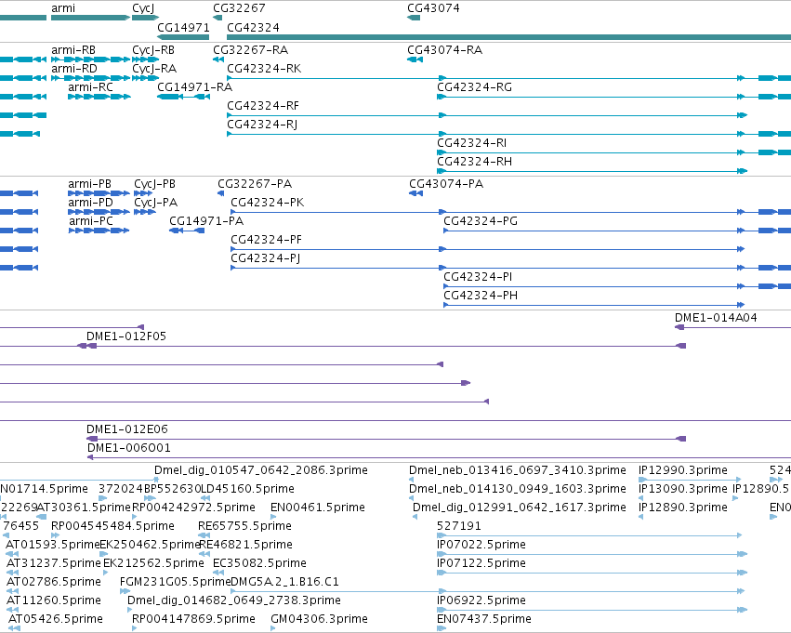The width and height of the screenshot is (791, 633).
Task: Click transcript CG32267-RA label
Action: 251,50
